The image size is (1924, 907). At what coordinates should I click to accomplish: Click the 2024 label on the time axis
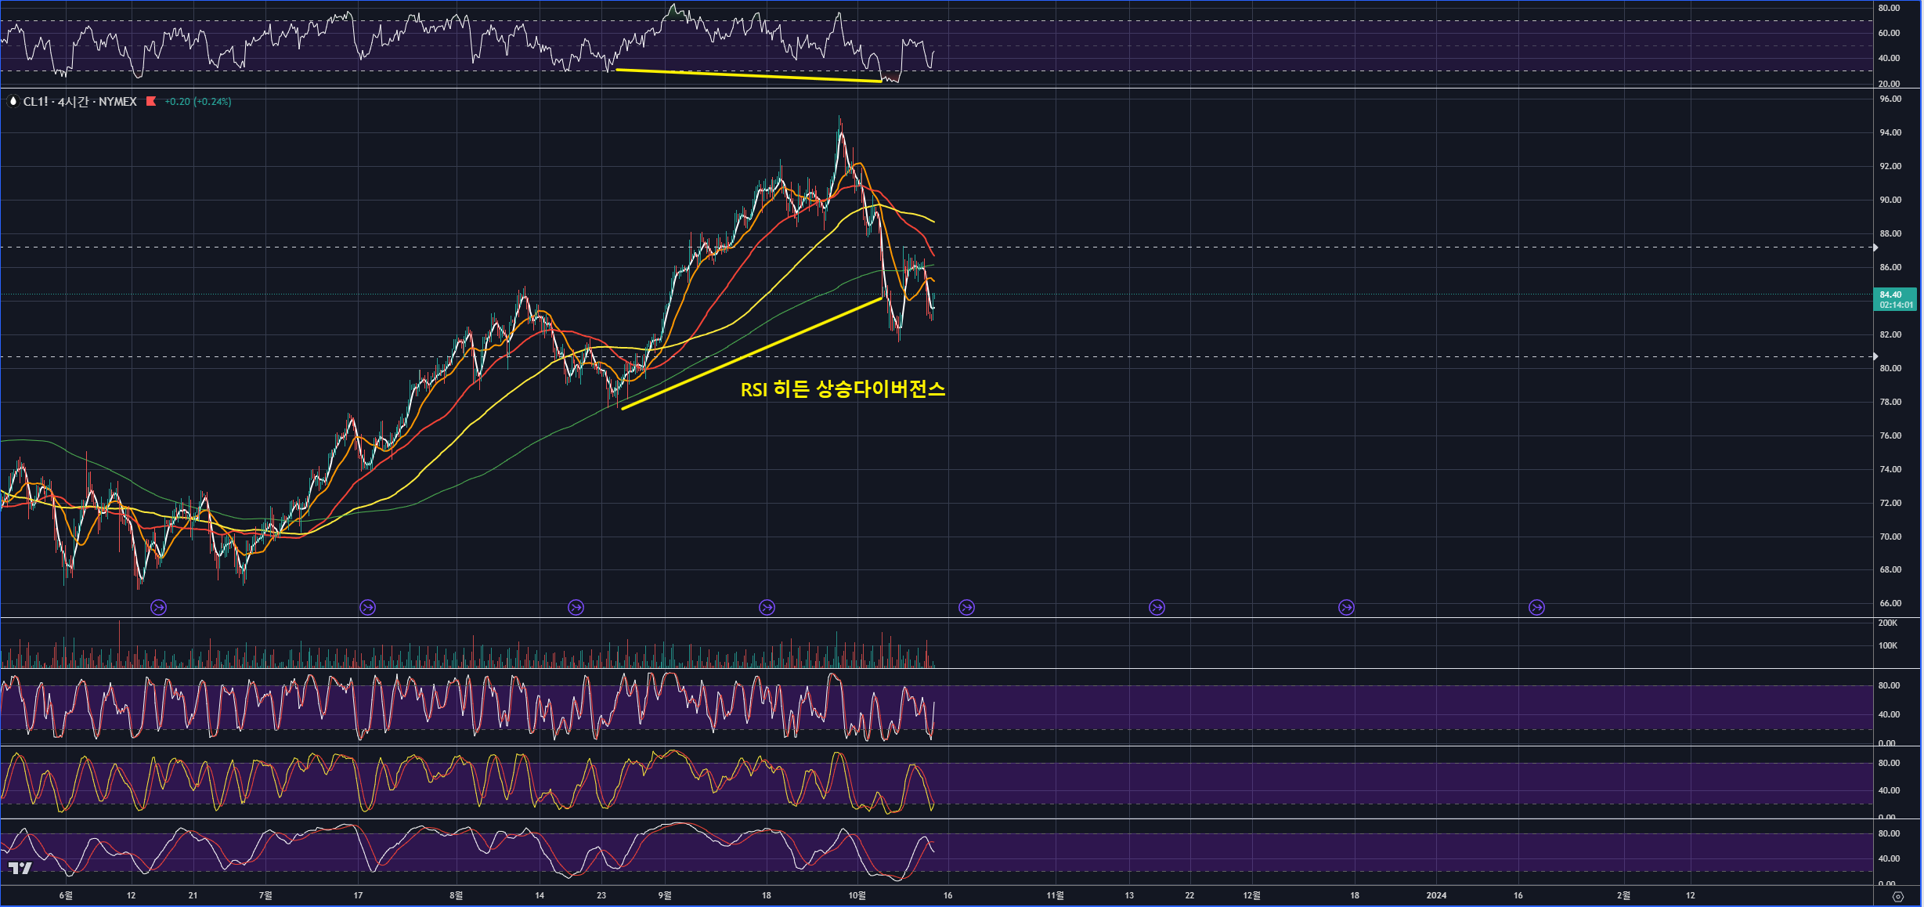click(1436, 895)
